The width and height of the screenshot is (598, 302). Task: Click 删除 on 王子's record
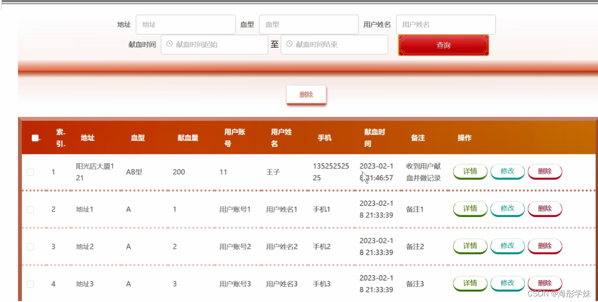pos(544,171)
